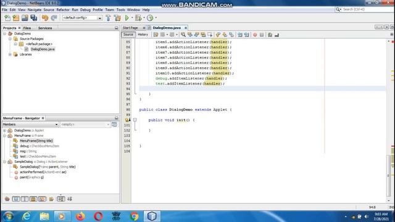The width and height of the screenshot is (395, 222).
Task: Toggle Sort by Name in Navigator
Action: (61, 199)
